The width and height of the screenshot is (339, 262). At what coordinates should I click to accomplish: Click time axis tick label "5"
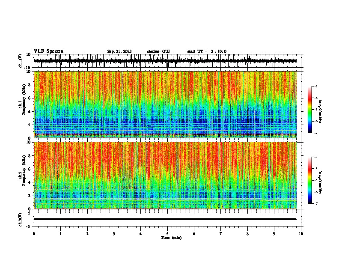[x=167, y=234]
